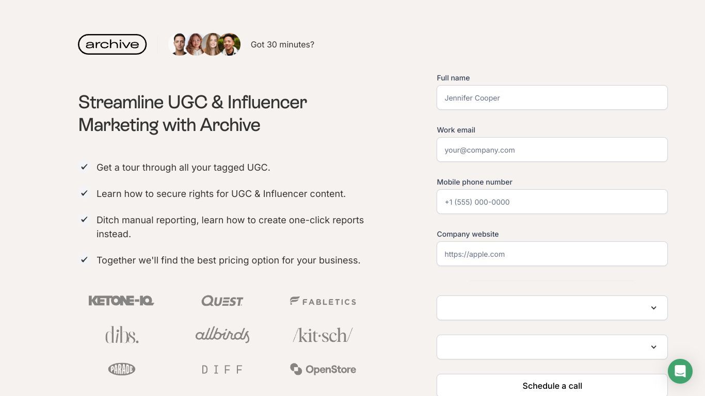
Task: Click the Parade oval logo
Action: point(122,369)
